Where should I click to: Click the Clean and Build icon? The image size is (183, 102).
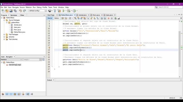pyautogui.click(x=59, y=11)
